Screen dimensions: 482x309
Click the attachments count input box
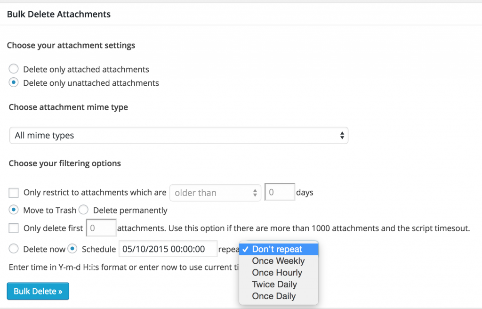point(101,228)
